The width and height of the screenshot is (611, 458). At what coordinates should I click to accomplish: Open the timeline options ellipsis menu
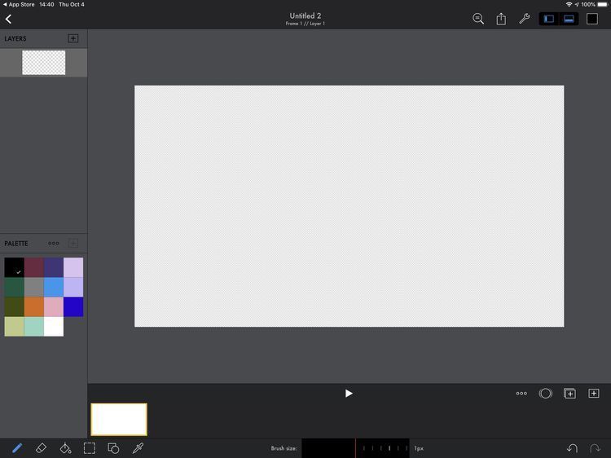click(x=521, y=394)
